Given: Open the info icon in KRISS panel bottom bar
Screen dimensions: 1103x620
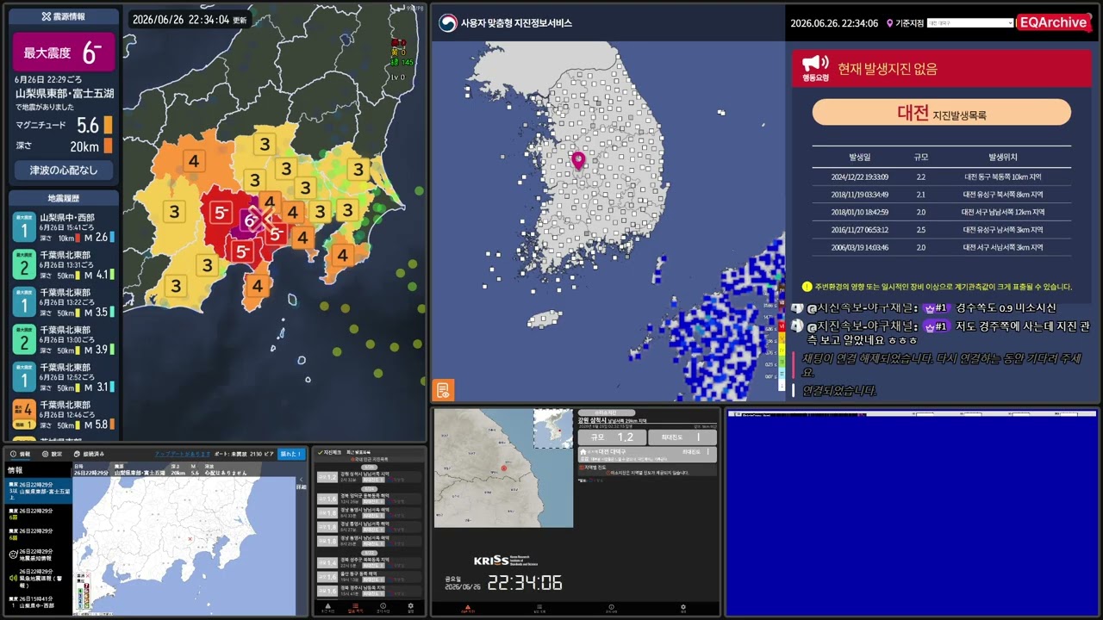Looking at the screenshot, I should pos(611,608).
